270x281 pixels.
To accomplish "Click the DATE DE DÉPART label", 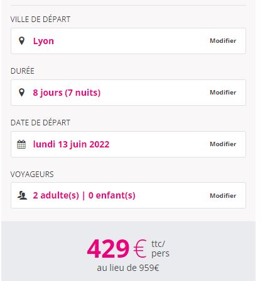I will click(40, 123).
